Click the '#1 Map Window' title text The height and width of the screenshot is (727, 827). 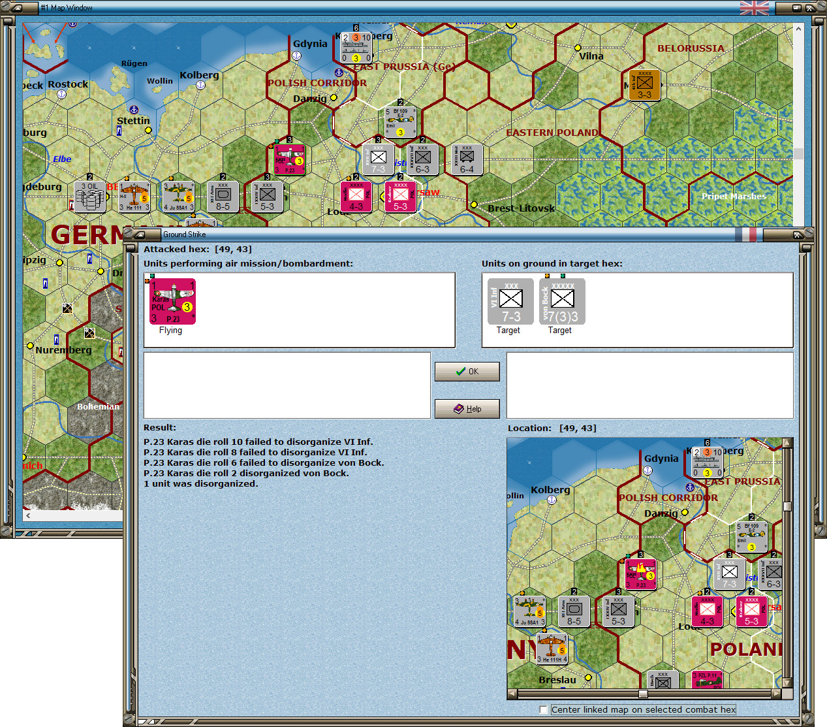(x=67, y=8)
